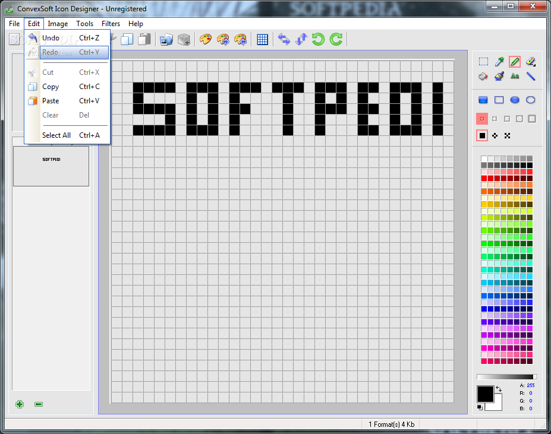The width and height of the screenshot is (551, 434).
Task: Open the Image menu
Action: pyautogui.click(x=58, y=24)
